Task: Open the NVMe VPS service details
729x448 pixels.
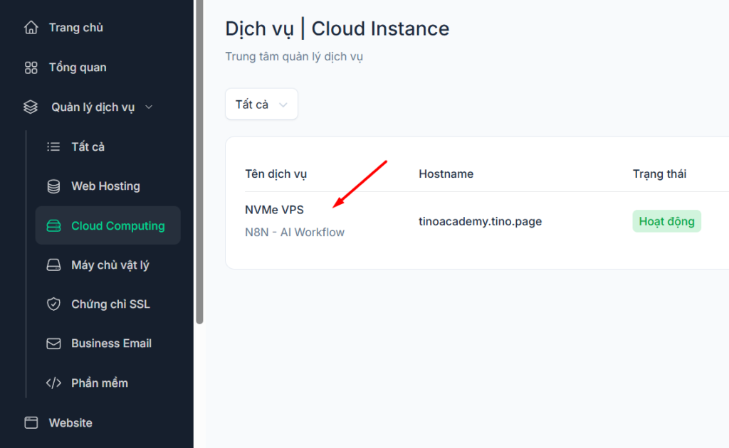Action: (x=275, y=209)
